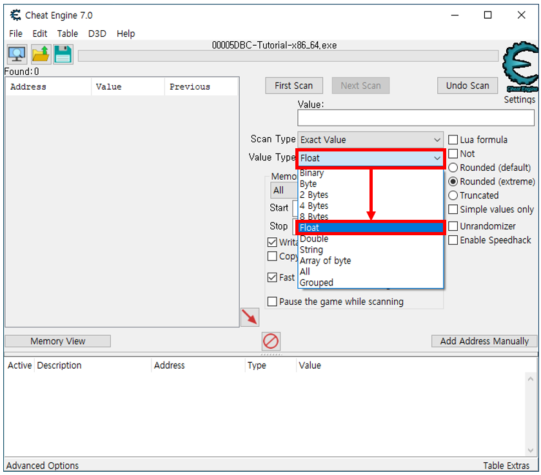
Task: Enable Speedhack checkbox
Action: click(453, 240)
